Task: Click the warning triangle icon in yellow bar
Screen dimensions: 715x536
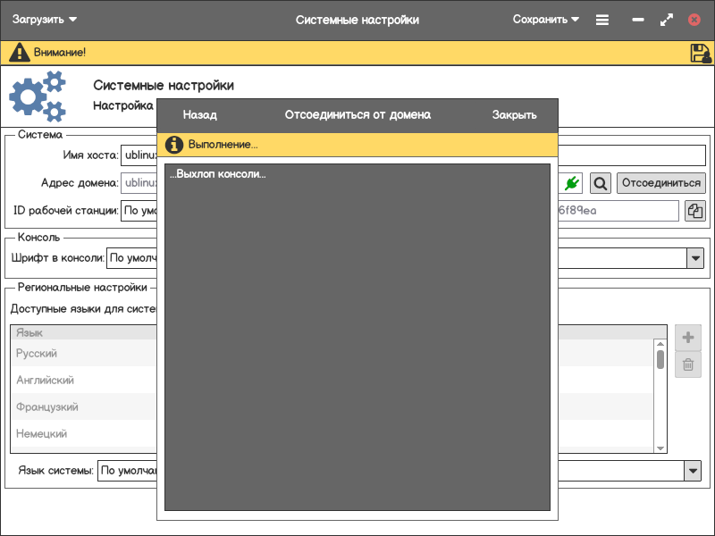Action: (x=19, y=53)
